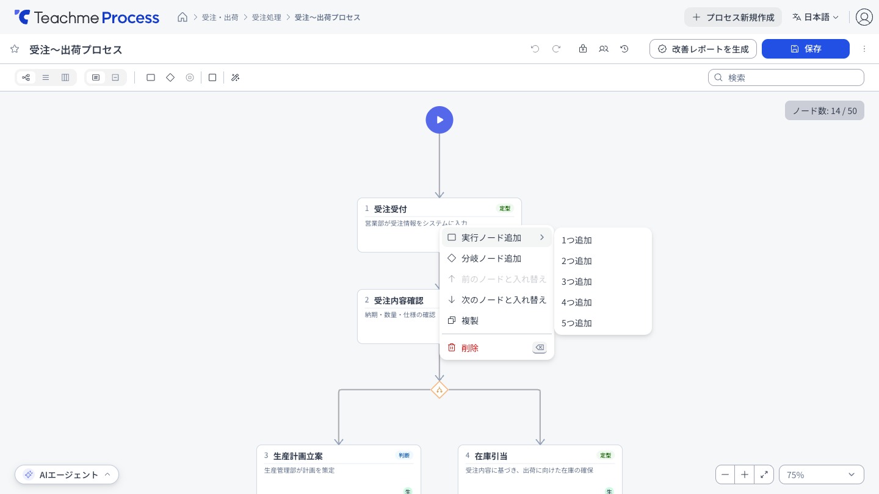This screenshot has height=494, width=879.
Task: Open the members sharing icon
Action: 604,49
